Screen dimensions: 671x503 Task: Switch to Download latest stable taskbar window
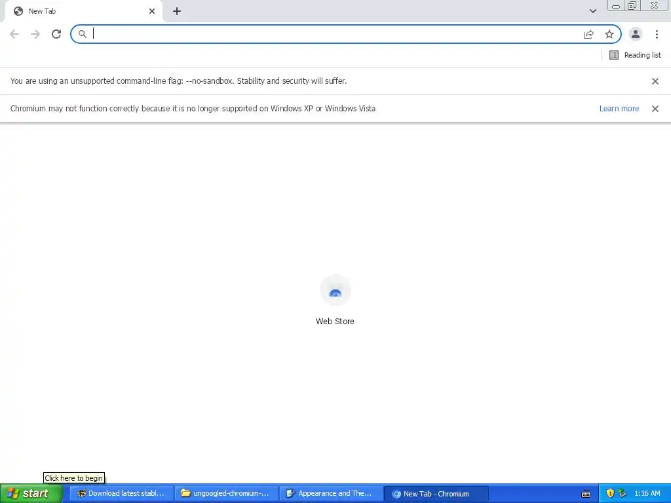click(x=121, y=494)
